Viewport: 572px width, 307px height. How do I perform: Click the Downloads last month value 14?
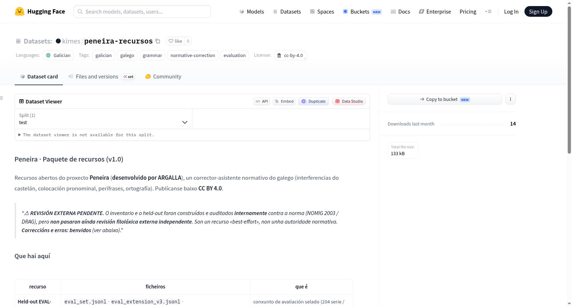tap(513, 124)
